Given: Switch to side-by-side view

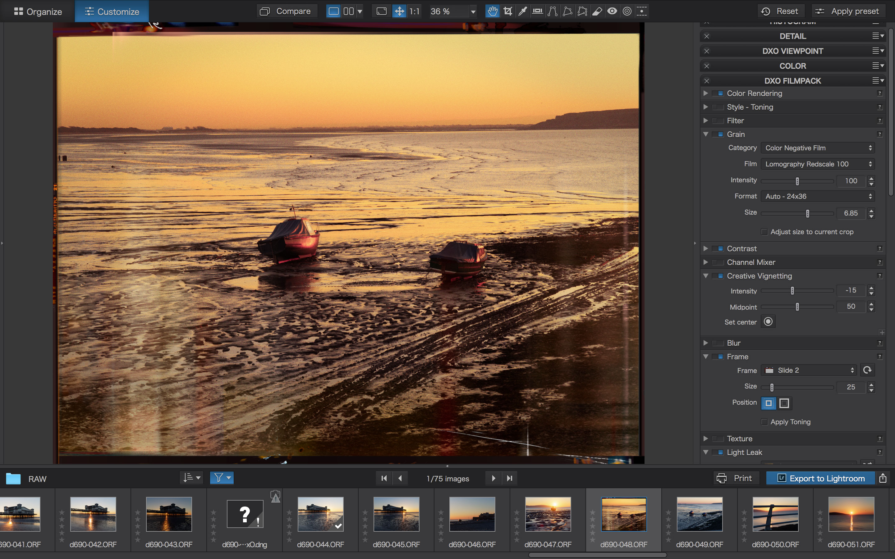Looking at the screenshot, I should tap(348, 11).
